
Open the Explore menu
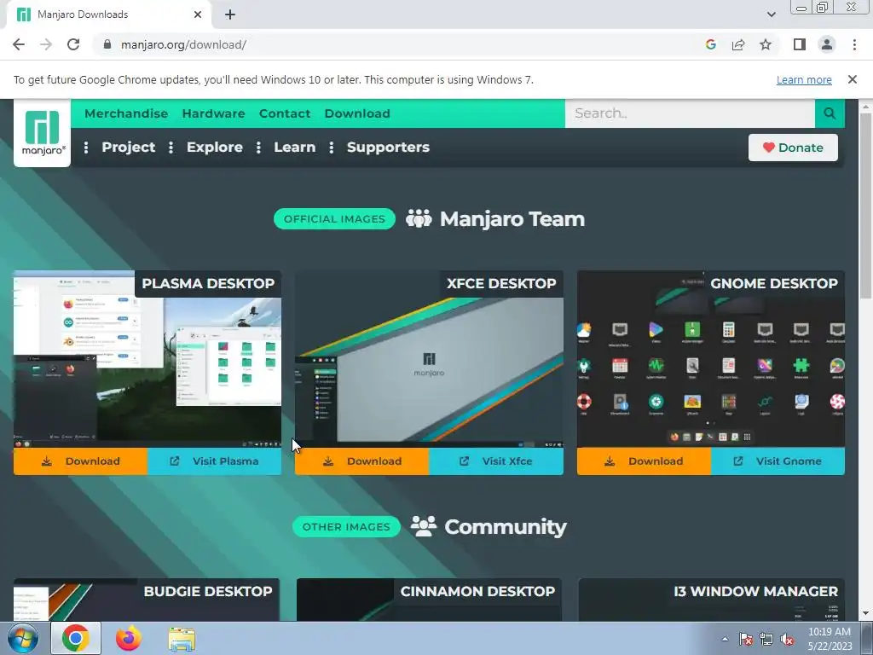coord(214,147)
